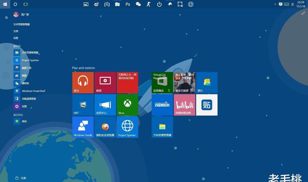Open the Weibo eye icon in taskbar
This screenshot has height=182, width=308.
tap(96, 4)
